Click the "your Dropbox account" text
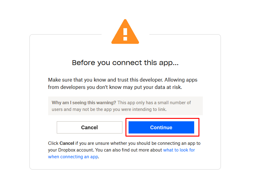The width and height of the screenshot is (254, 172). point(71,150)
